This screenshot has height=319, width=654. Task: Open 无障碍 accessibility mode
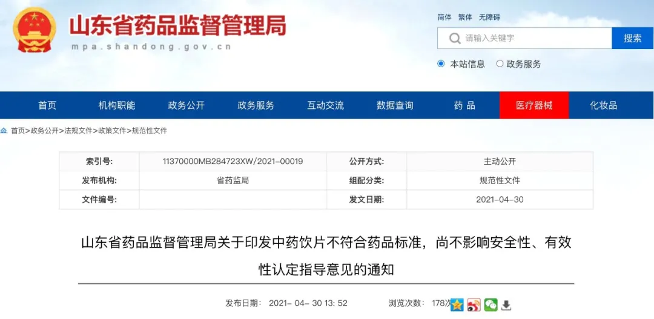click(x=489, y=17)
